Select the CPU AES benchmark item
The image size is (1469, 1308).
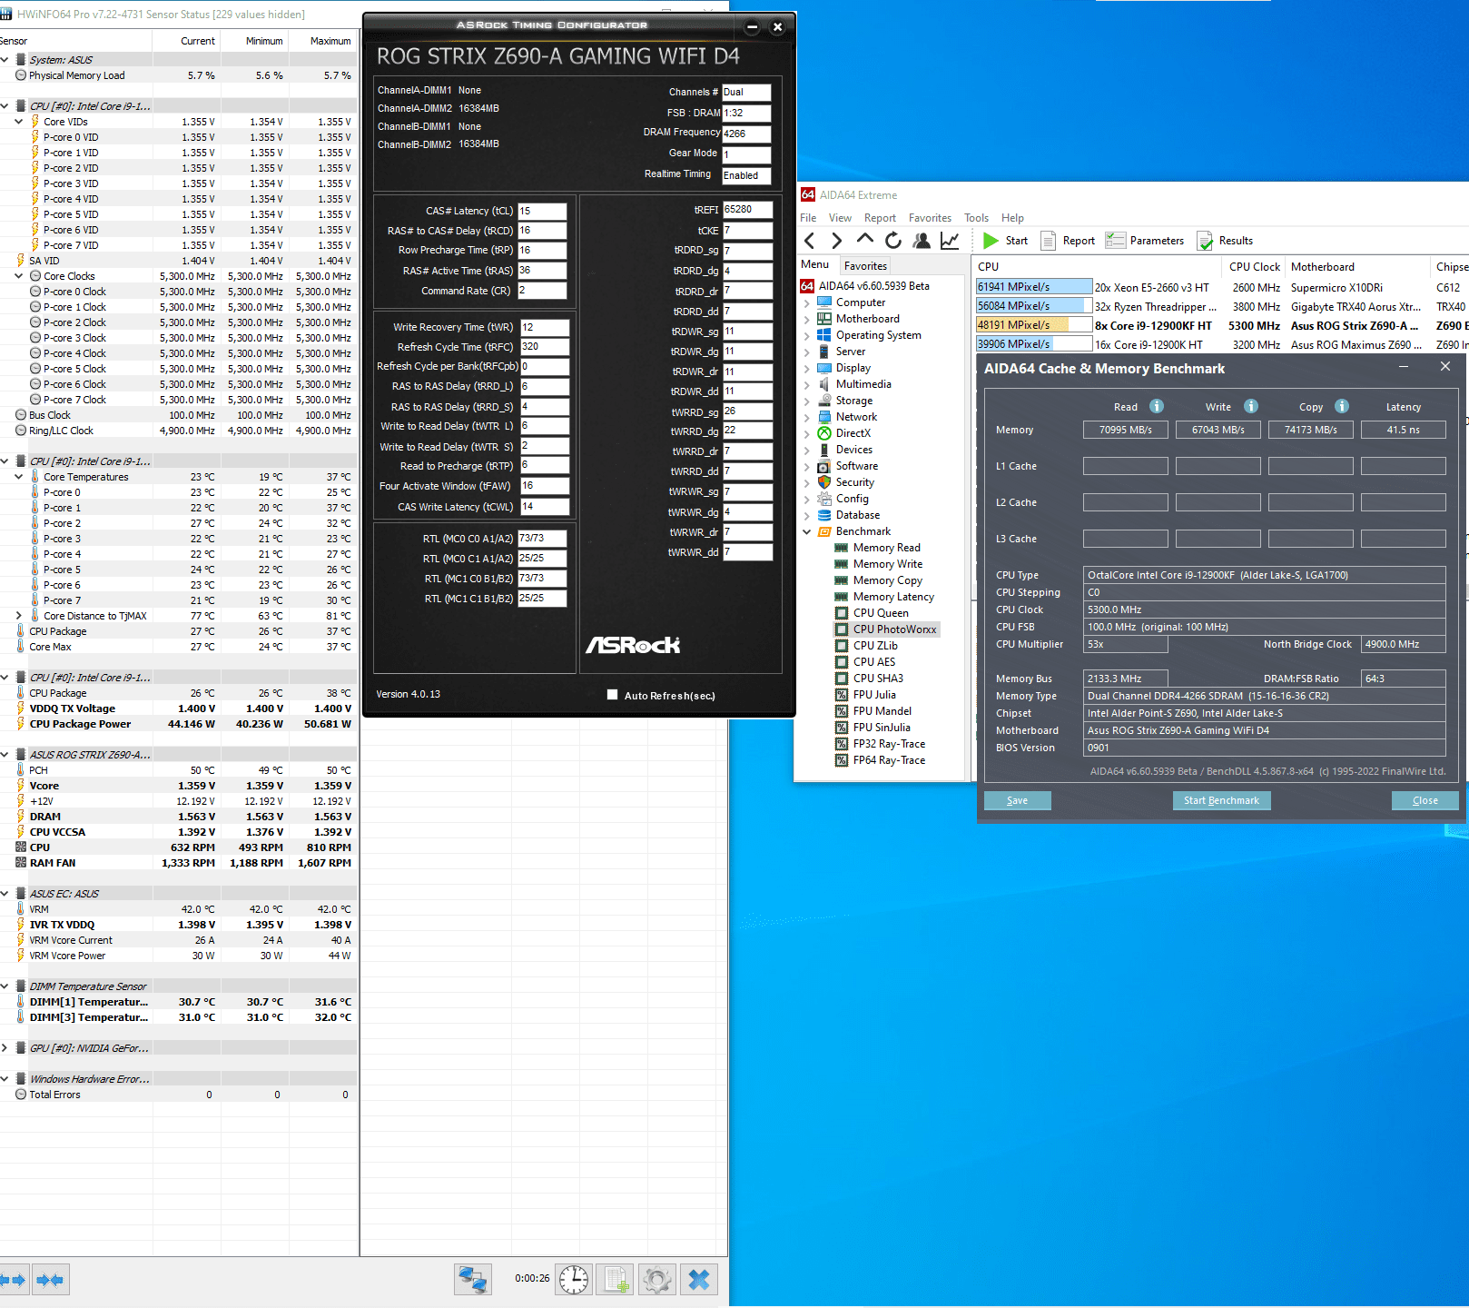[873, 662]
